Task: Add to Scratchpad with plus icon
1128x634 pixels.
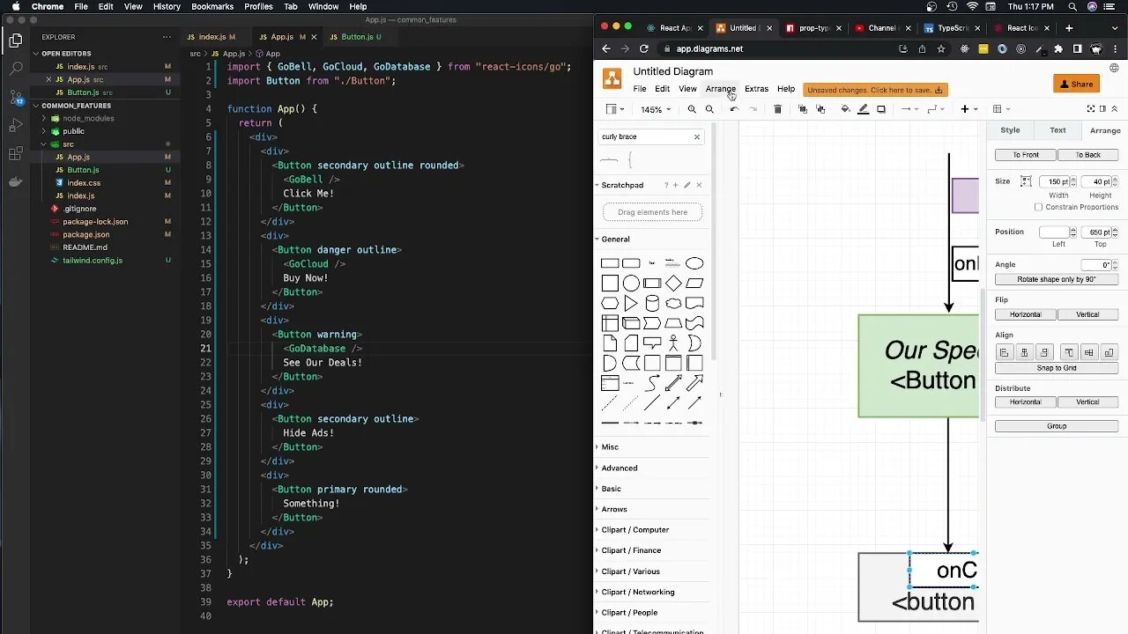Action: 676,185
